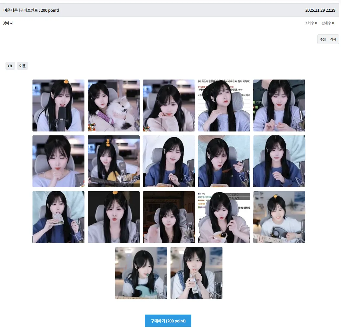Select the thumbnail of girl holding electric guitar smiling
The image size is (341, 336).
pyautogui.click(x=279, y=217)
